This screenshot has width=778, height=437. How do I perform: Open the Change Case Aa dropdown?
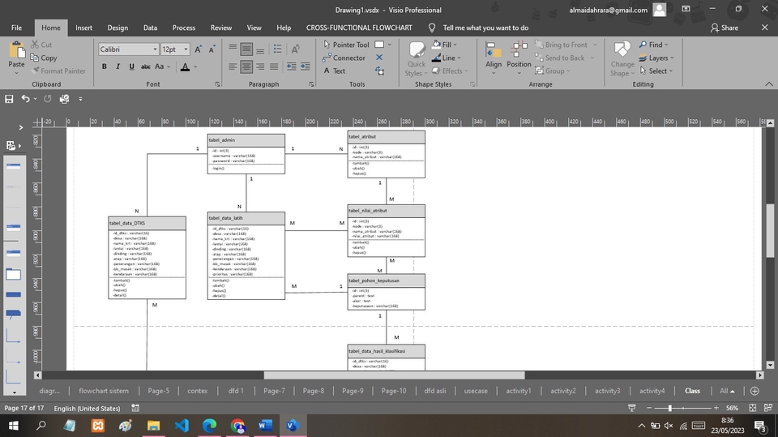(x=162, y=66)
